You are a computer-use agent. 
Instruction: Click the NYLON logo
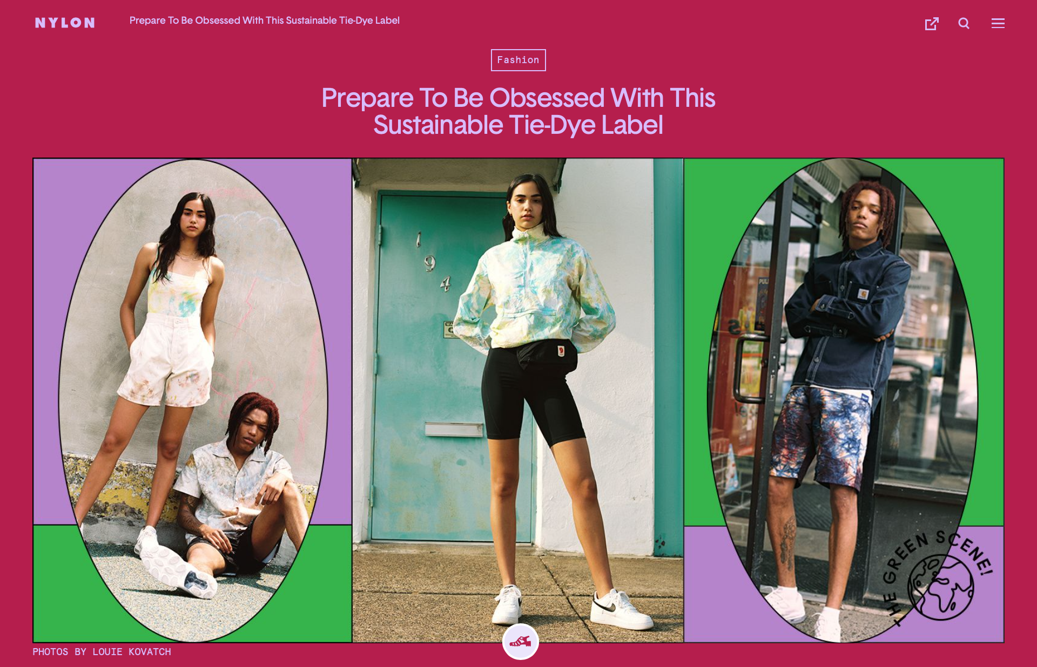tap(65, 23)
